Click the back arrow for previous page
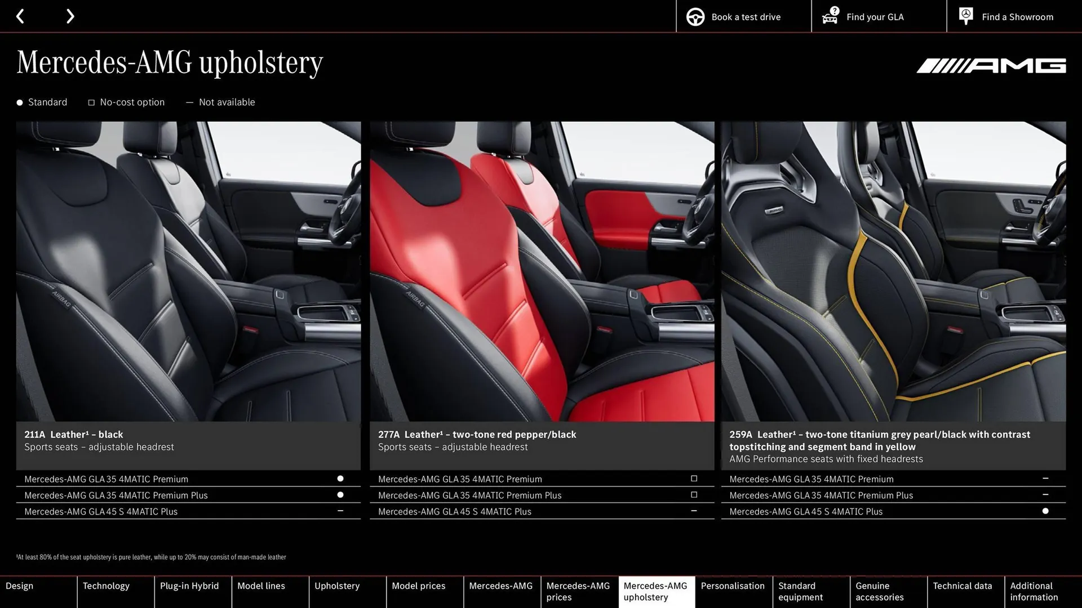This screenshot has height=608, width=1082. click(x=21, y=16)
